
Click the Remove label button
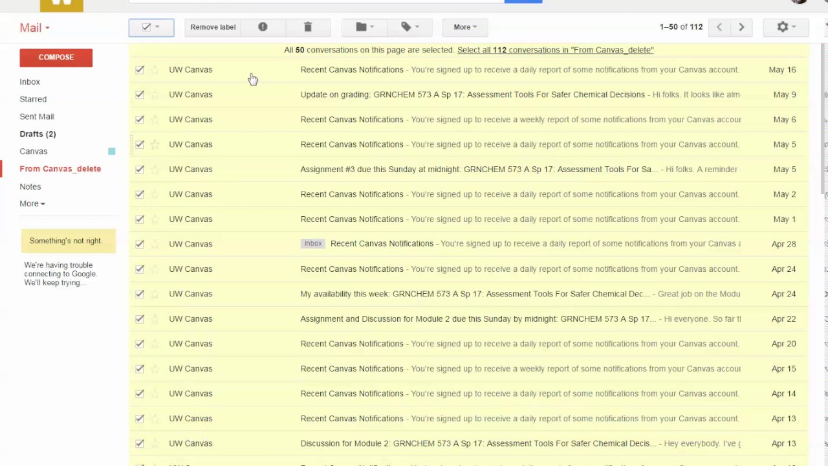(213, 27)
